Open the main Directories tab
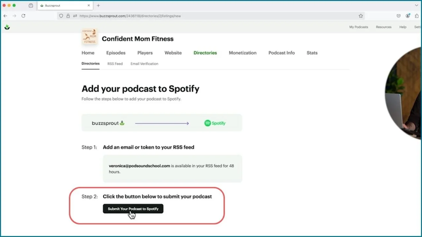Screen dimensions: 422x237 click(x=205, y=53)
